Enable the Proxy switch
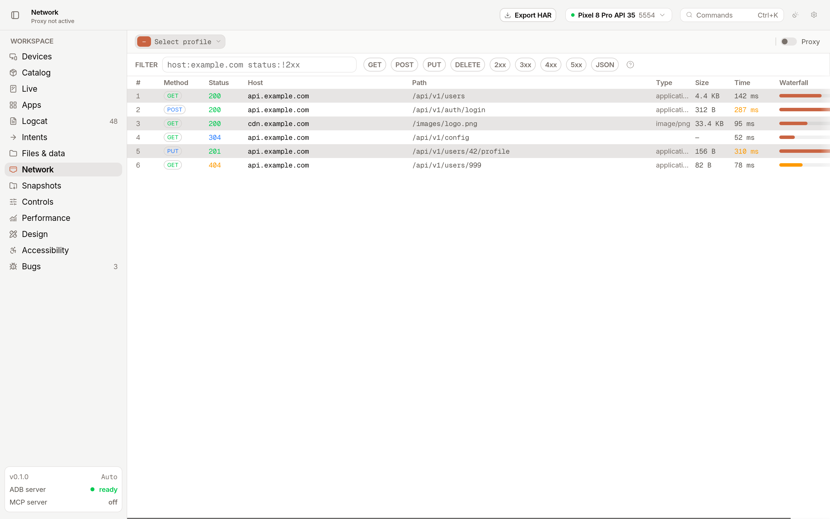Screen dimensions: 830x519 788,42
